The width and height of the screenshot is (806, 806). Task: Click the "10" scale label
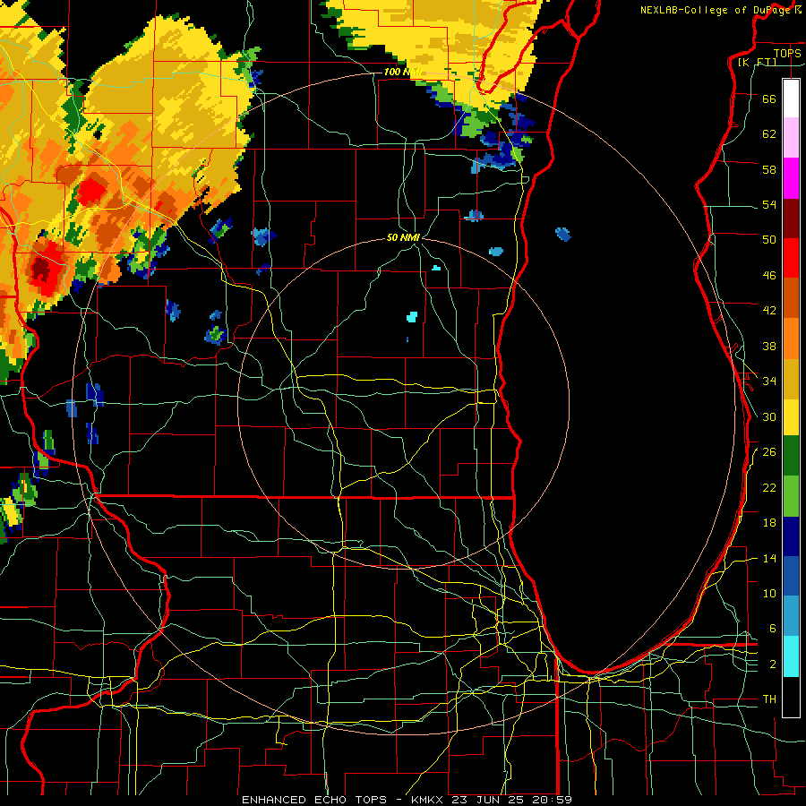[x=769, y=593]
